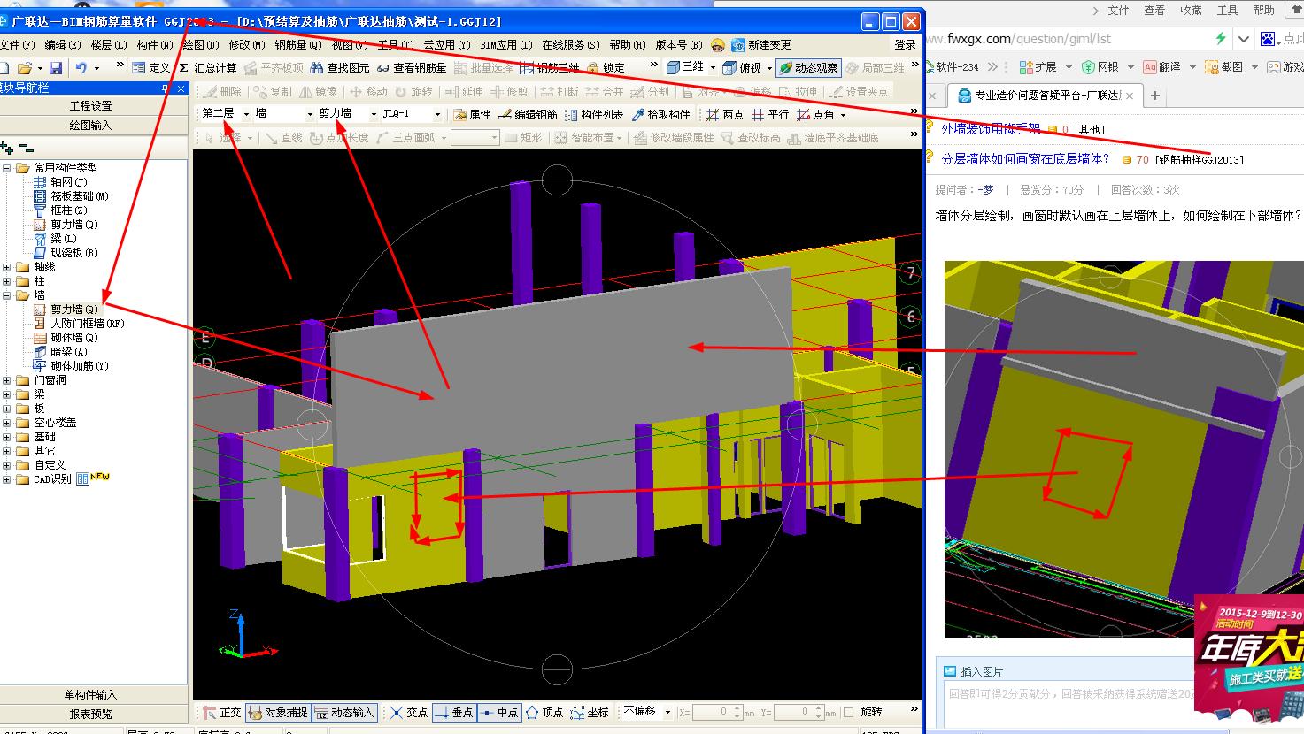Expand the 轴线 tree folder

[x=7, y=267]
